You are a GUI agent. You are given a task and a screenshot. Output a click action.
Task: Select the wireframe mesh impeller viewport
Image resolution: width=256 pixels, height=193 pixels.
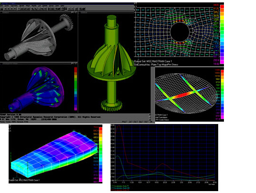39,37
